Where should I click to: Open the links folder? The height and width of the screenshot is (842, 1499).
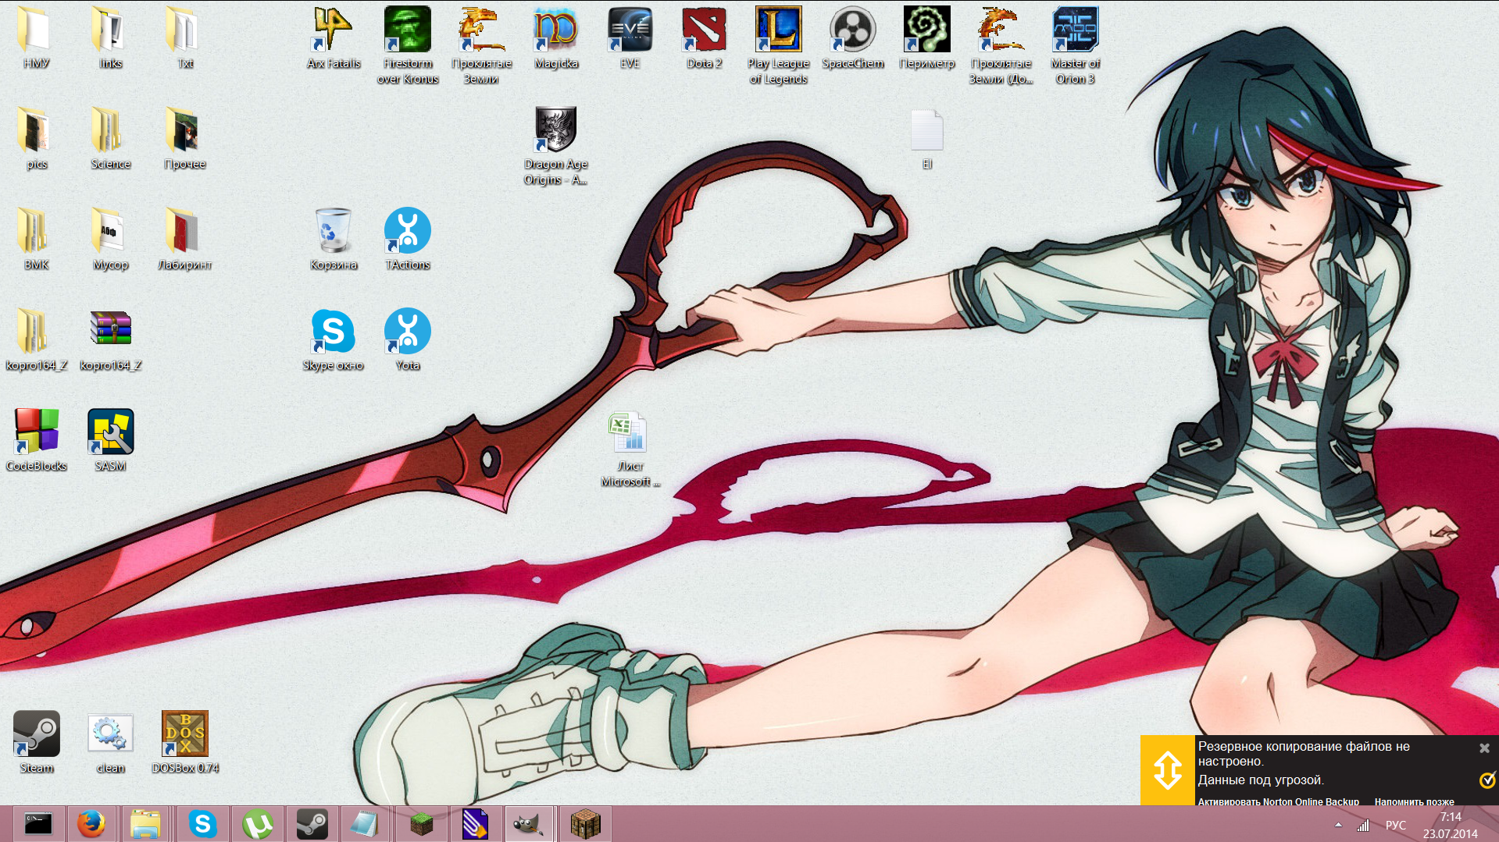coord(110,37)
